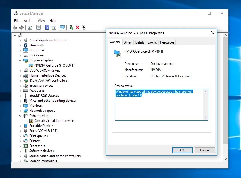Switch to the Driver tab
This screenshot has height=178, width=241.
click(128, 42)
